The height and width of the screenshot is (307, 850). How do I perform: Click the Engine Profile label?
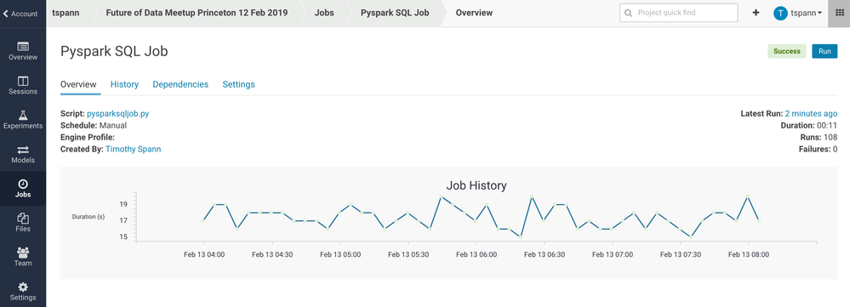(x=88, y=137)
